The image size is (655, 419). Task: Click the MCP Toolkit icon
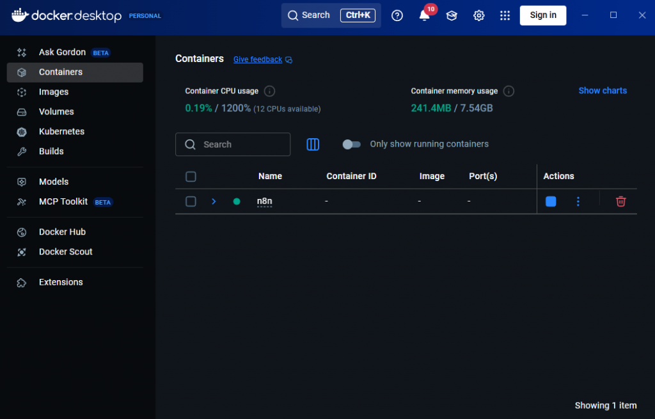(x=22, y=202)
